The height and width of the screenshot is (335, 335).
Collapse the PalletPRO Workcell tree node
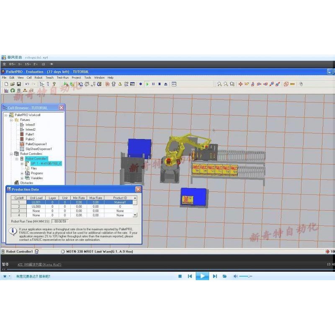point(6,115)
